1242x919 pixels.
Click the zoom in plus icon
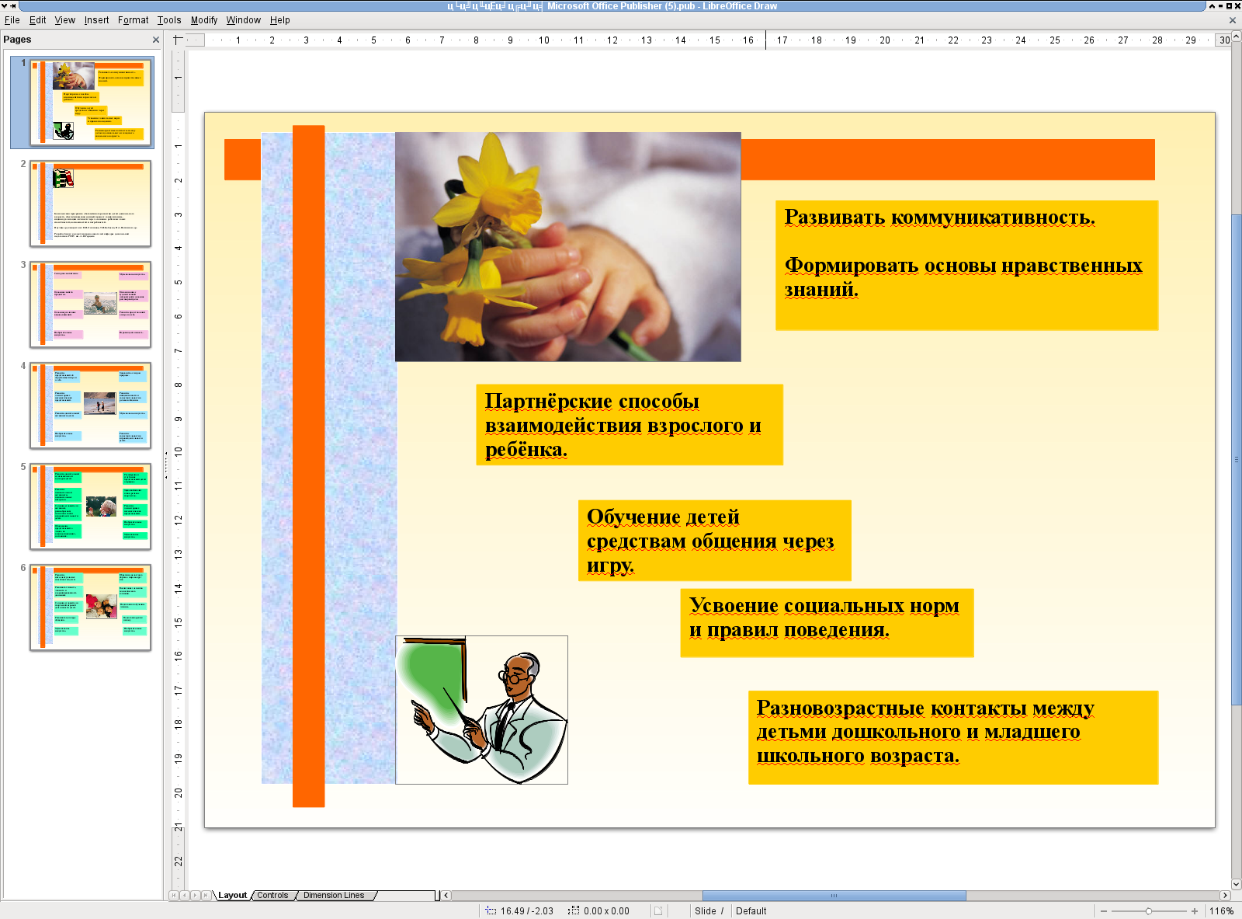[1195, 911]
